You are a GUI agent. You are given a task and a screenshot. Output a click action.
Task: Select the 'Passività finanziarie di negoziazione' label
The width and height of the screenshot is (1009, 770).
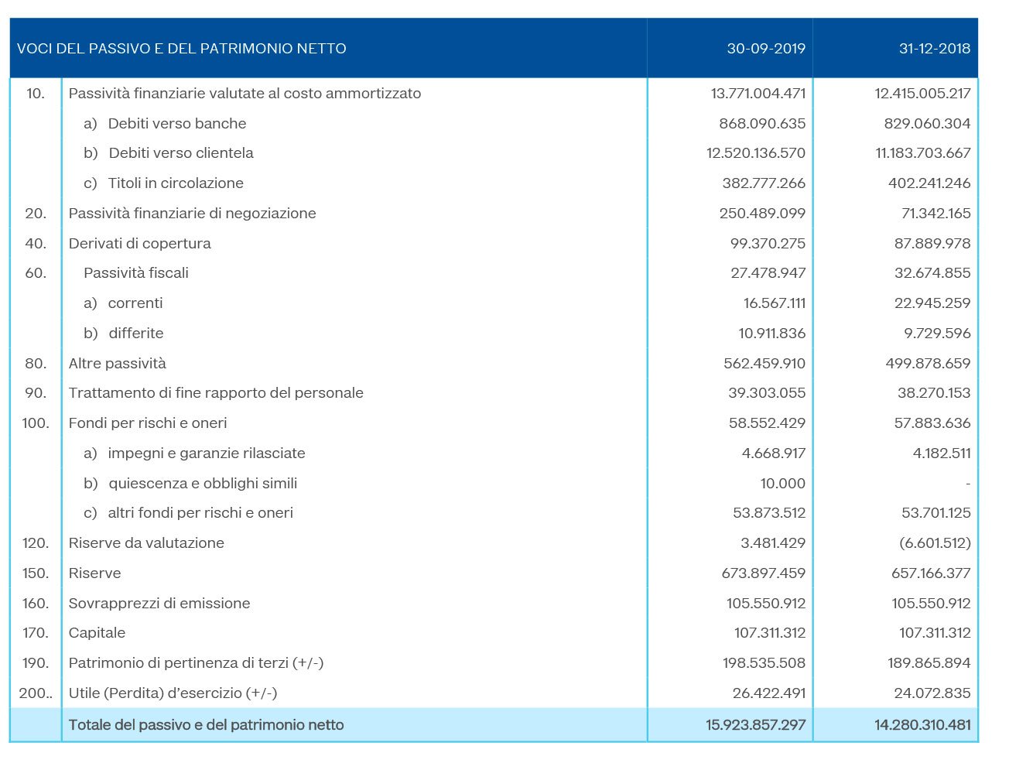192,214
